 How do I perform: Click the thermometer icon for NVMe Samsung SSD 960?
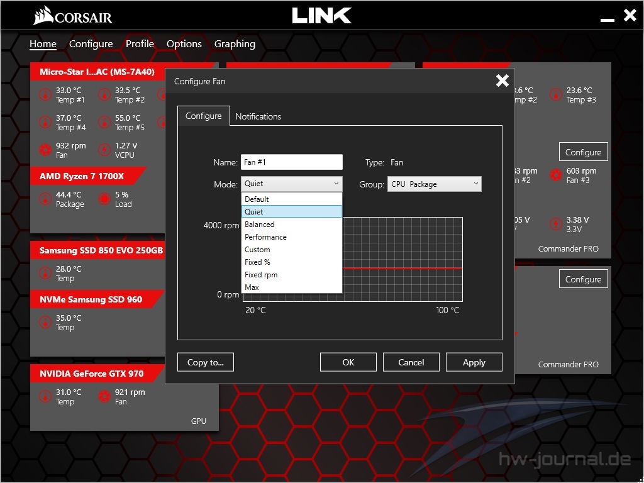click(45, 322)
